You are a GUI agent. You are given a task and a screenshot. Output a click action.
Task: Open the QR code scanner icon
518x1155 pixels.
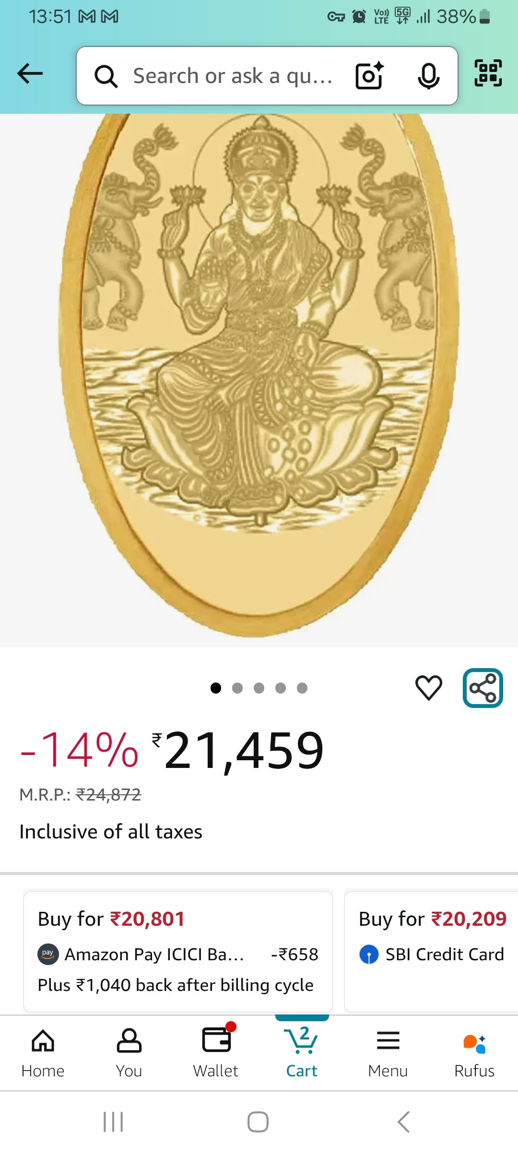[488, 73]
